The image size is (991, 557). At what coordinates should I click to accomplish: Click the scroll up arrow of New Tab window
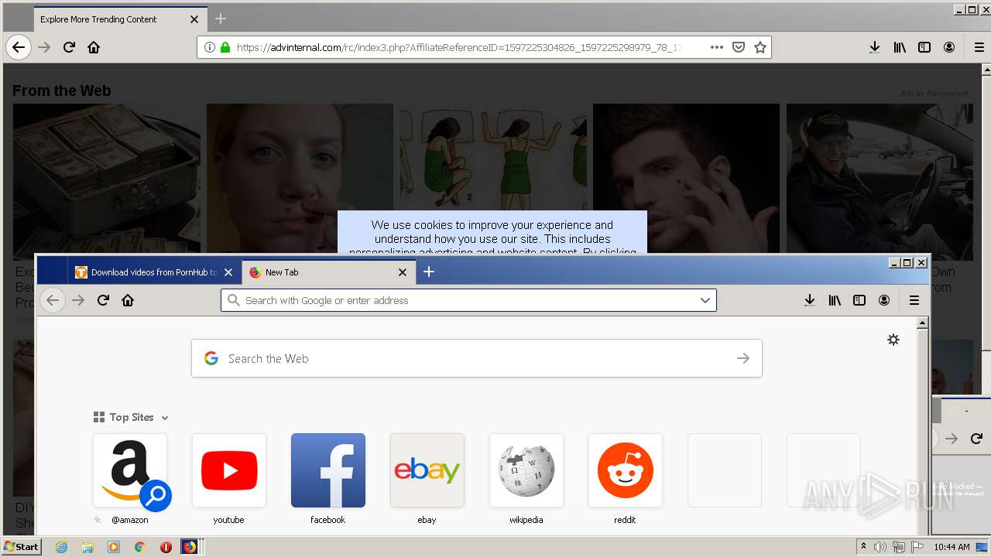[x=922, y=323]
